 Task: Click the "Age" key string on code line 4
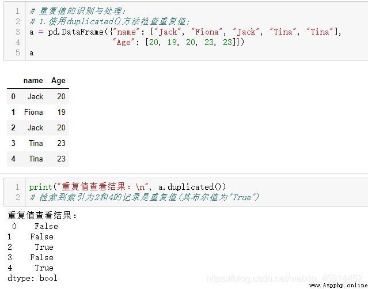(x=123, y=42)
